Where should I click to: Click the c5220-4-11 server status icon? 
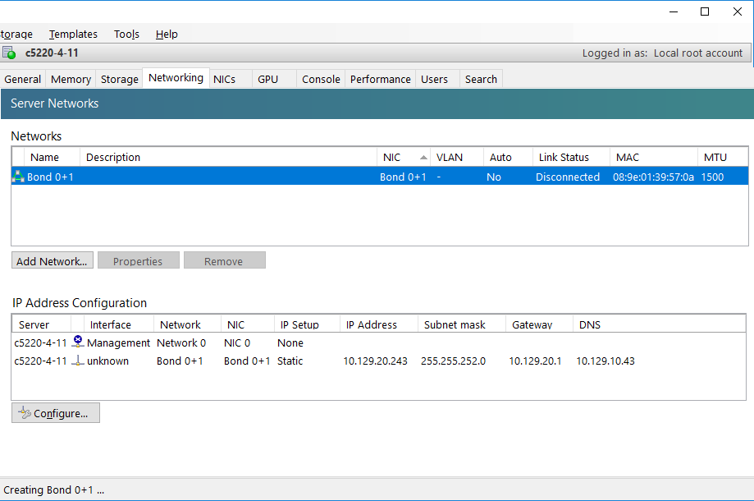(9, 53)
